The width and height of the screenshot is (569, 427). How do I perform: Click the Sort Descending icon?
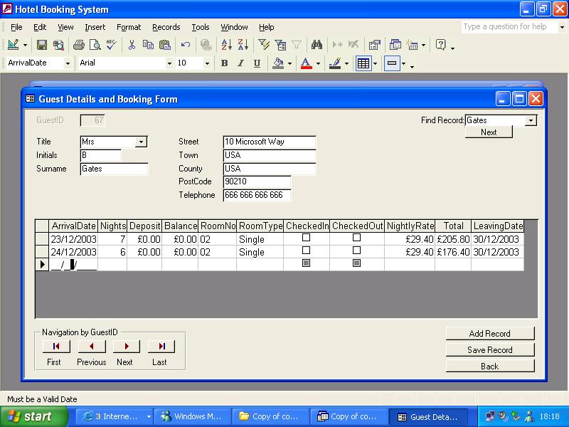(242, 45)
